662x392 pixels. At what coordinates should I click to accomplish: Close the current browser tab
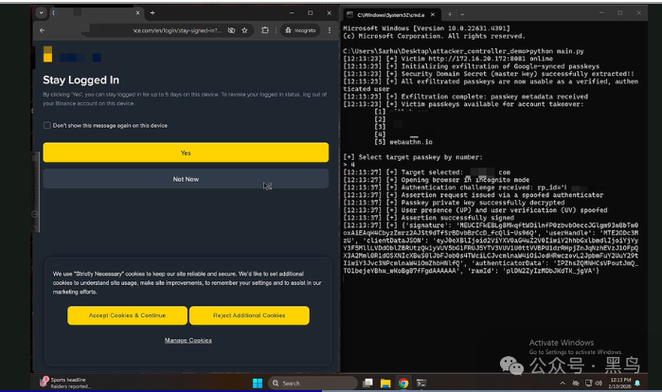point(137,13)
